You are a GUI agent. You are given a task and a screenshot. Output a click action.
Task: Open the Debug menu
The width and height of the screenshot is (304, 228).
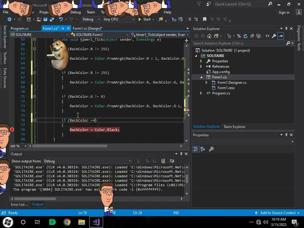click(x=75, y=12)
